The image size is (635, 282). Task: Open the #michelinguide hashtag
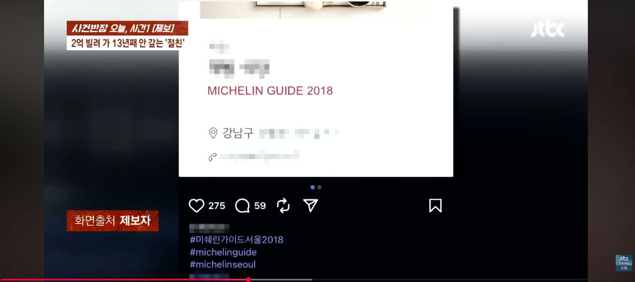click(x=223, y=252)
